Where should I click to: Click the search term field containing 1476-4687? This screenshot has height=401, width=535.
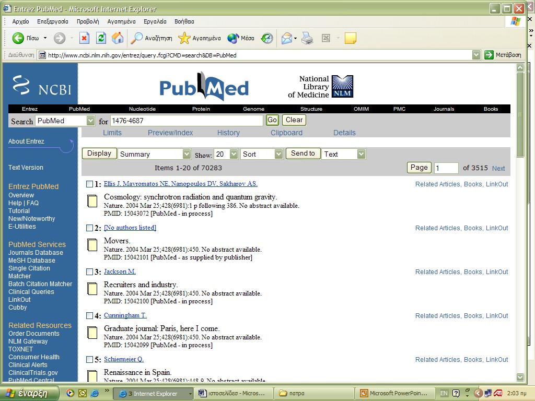pos(187,121)
